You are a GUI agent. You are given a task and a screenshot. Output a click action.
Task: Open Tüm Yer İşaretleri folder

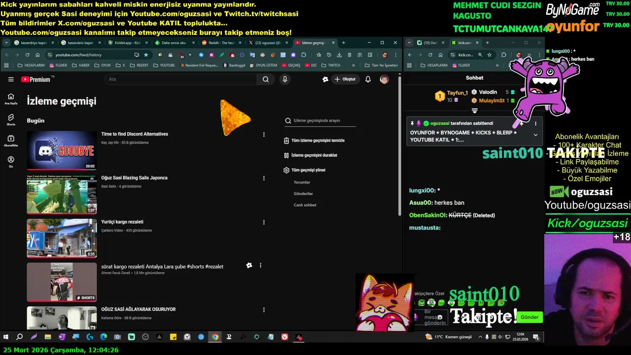coord(381,65)
